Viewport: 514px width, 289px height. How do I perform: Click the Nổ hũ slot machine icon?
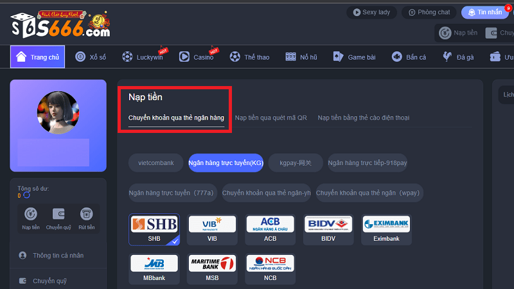pyautogui.click(x=290, y=57)
